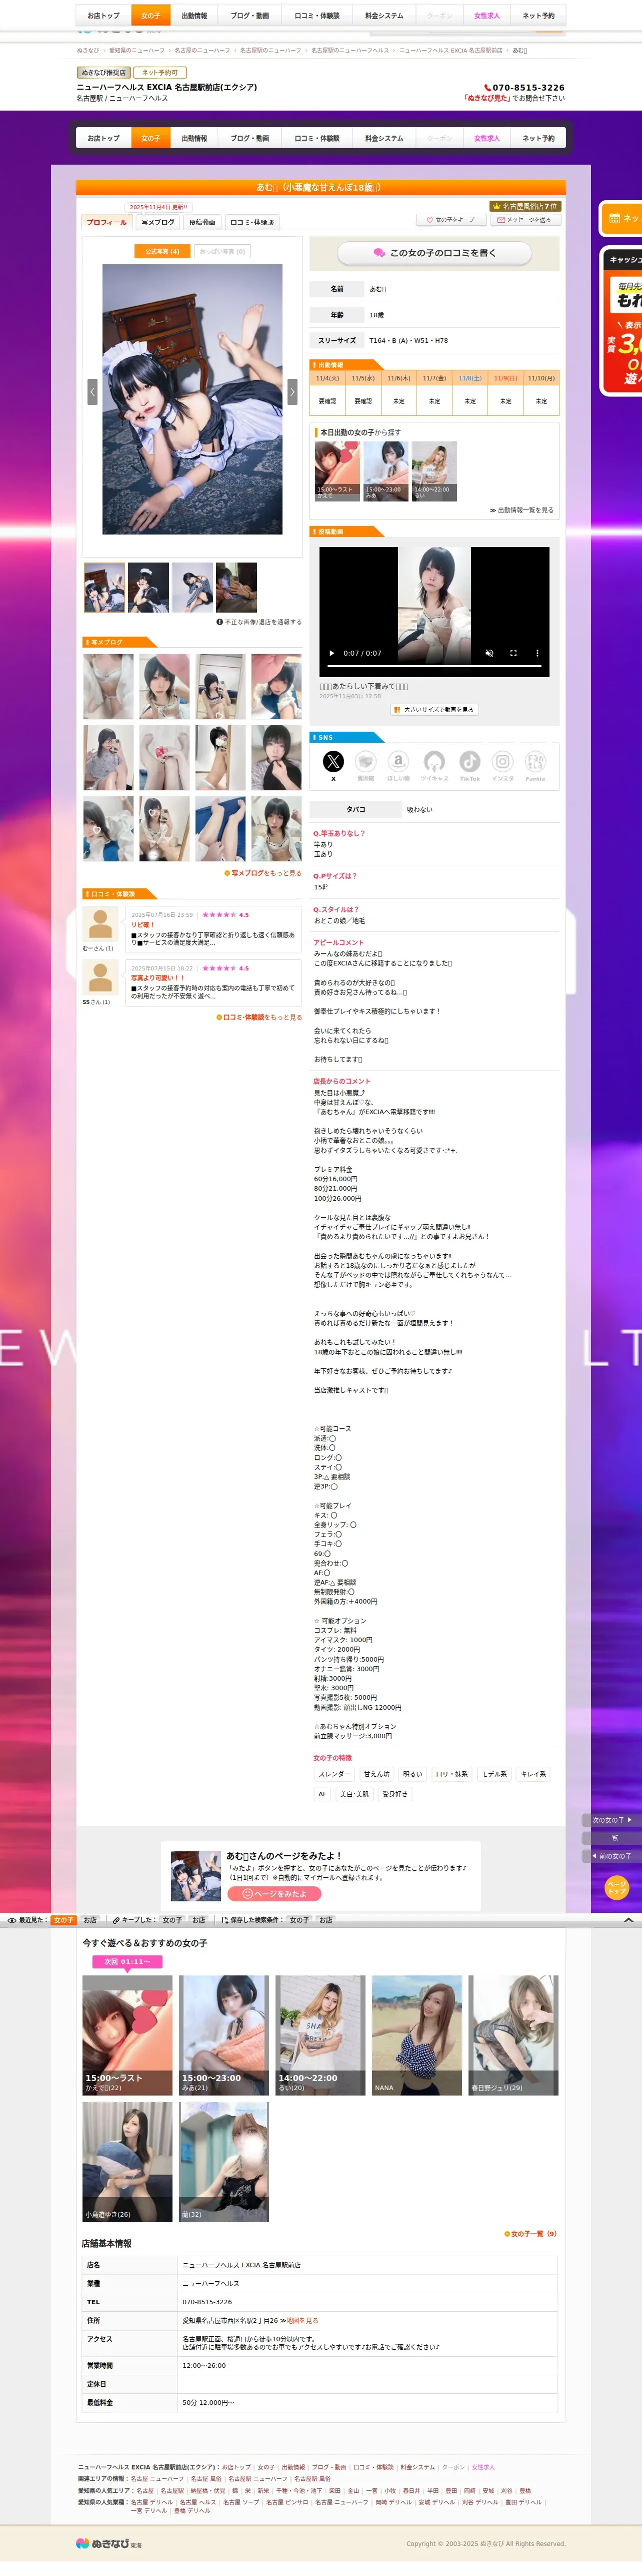
Task: Play the posted video
Action: 331,653
